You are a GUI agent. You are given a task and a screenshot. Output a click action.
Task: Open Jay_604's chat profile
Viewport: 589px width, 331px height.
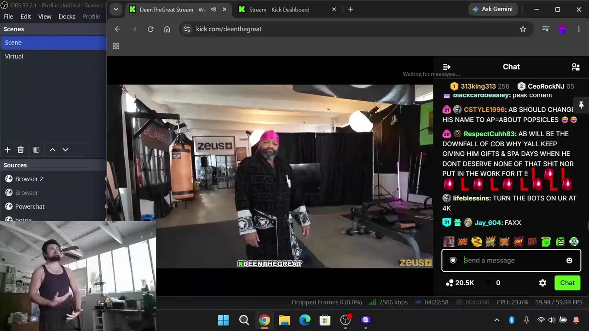point(488,223)
